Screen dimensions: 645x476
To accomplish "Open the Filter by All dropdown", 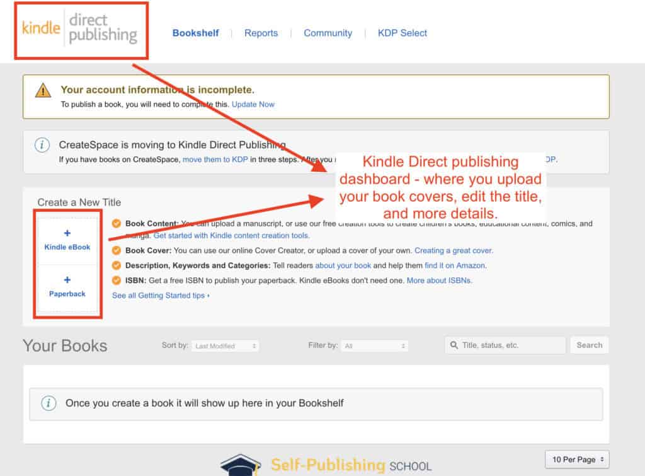I will 375,346.
